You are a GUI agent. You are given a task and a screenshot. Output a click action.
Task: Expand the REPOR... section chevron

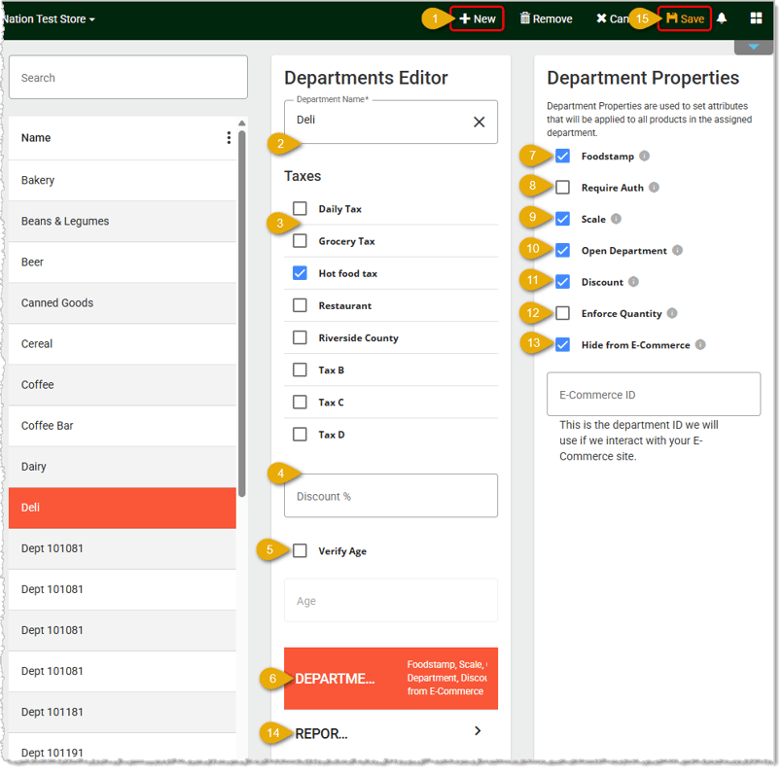pos(478,731)
